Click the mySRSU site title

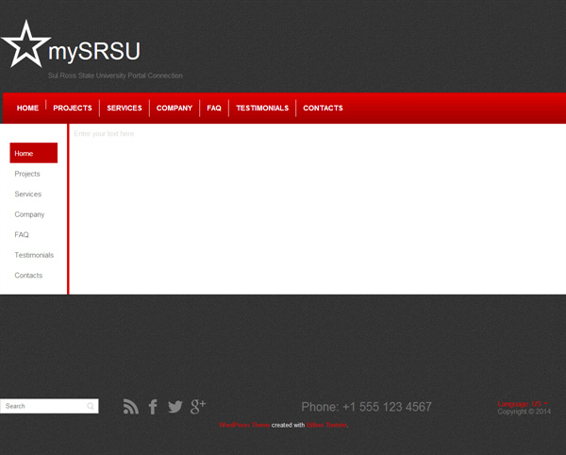tap(93, 51)
